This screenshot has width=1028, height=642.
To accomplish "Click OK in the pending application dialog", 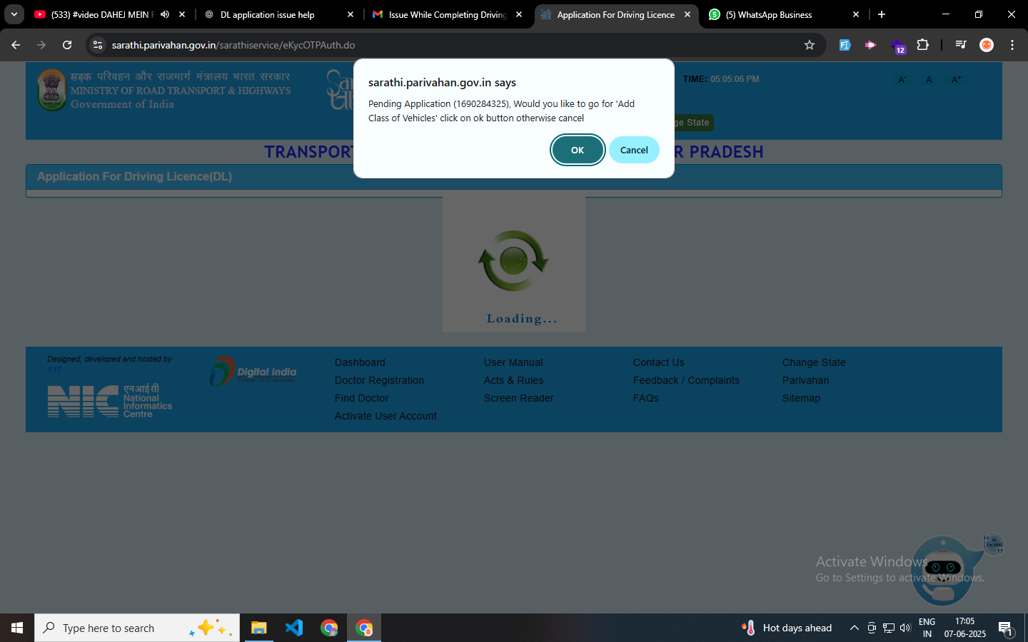I will tap(577, 150).
